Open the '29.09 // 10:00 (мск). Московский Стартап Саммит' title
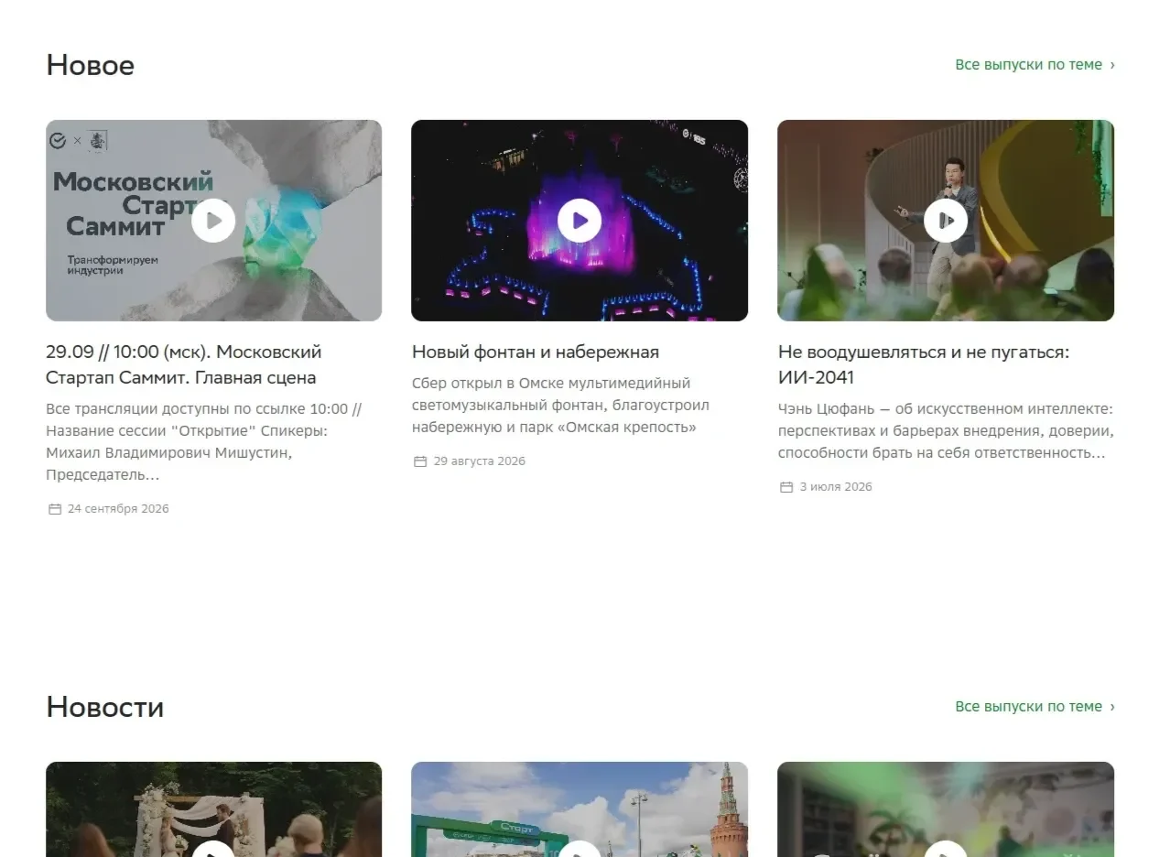This screenshot has width=1170, height=857. 183,364
